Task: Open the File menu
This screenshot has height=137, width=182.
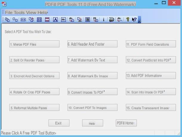Action: [x=9, y=13]
